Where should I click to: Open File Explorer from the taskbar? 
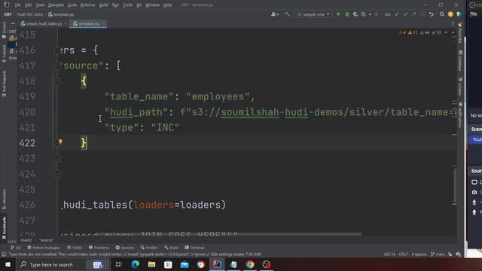point(151,264)
